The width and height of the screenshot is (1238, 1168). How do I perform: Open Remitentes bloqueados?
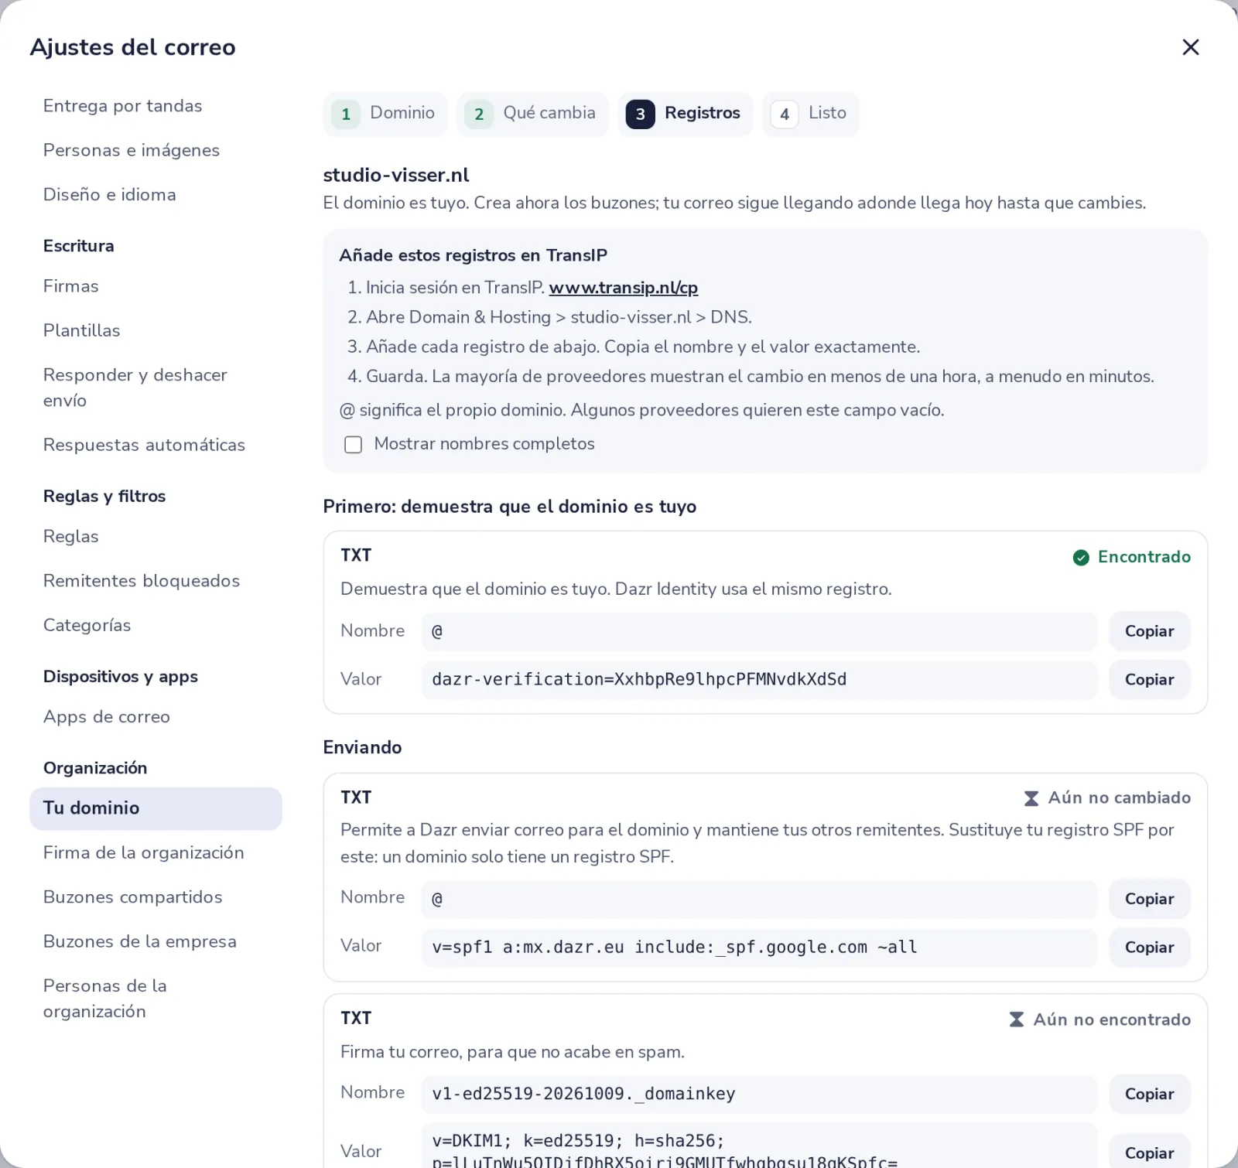tap(156, 581)
